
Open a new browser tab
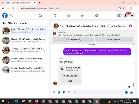click(x=39, y=3)
